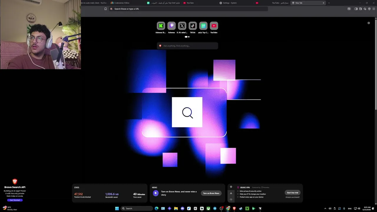Click the Brave Search API sponsored logo

click(15, 181)
